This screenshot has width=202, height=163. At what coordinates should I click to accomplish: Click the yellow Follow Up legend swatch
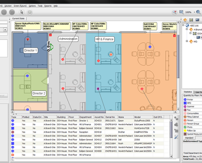click(185, 130)
